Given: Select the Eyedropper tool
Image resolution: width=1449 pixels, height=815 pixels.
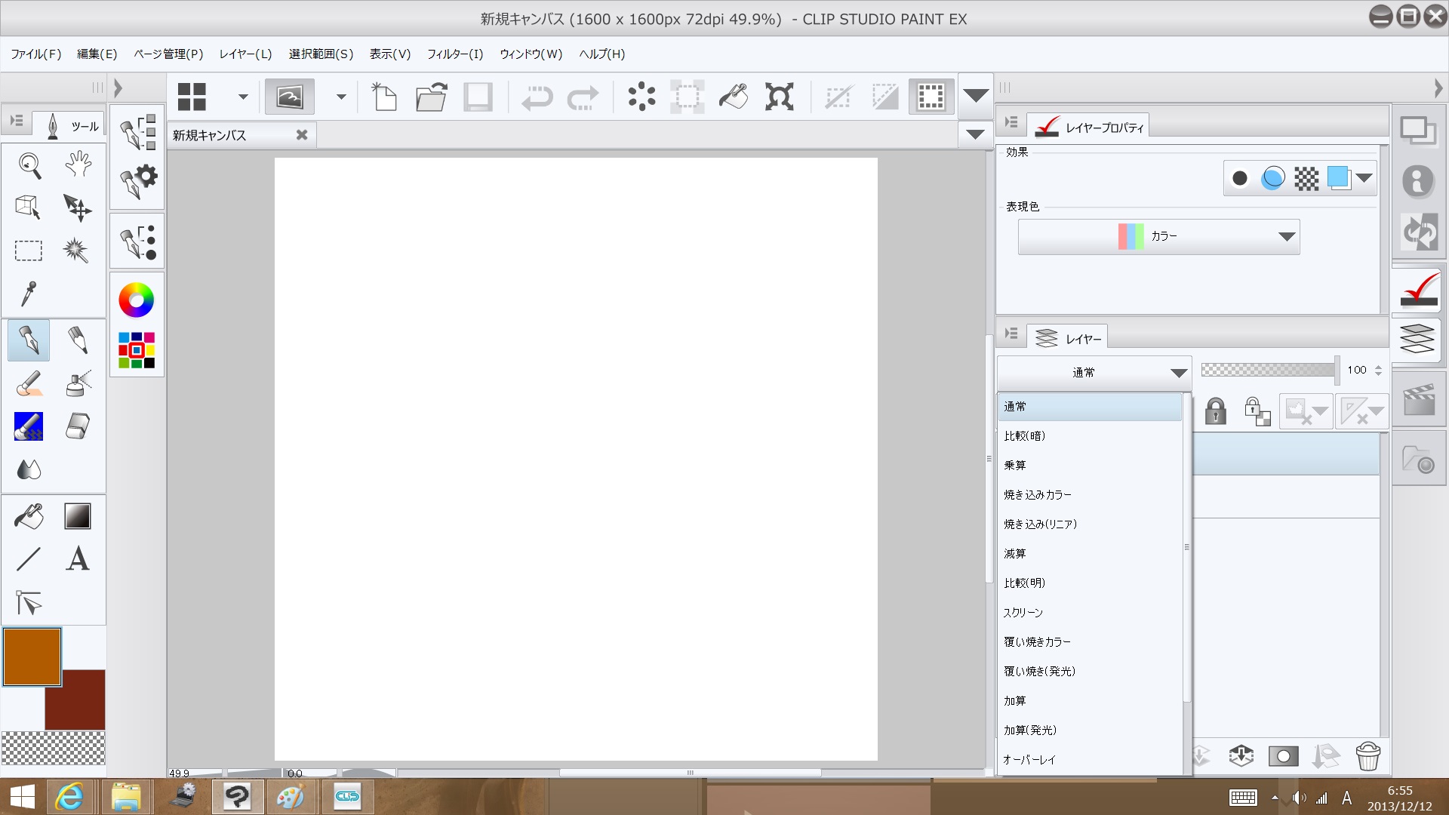Looking at the screenshot, I should (x=29, y=294).
